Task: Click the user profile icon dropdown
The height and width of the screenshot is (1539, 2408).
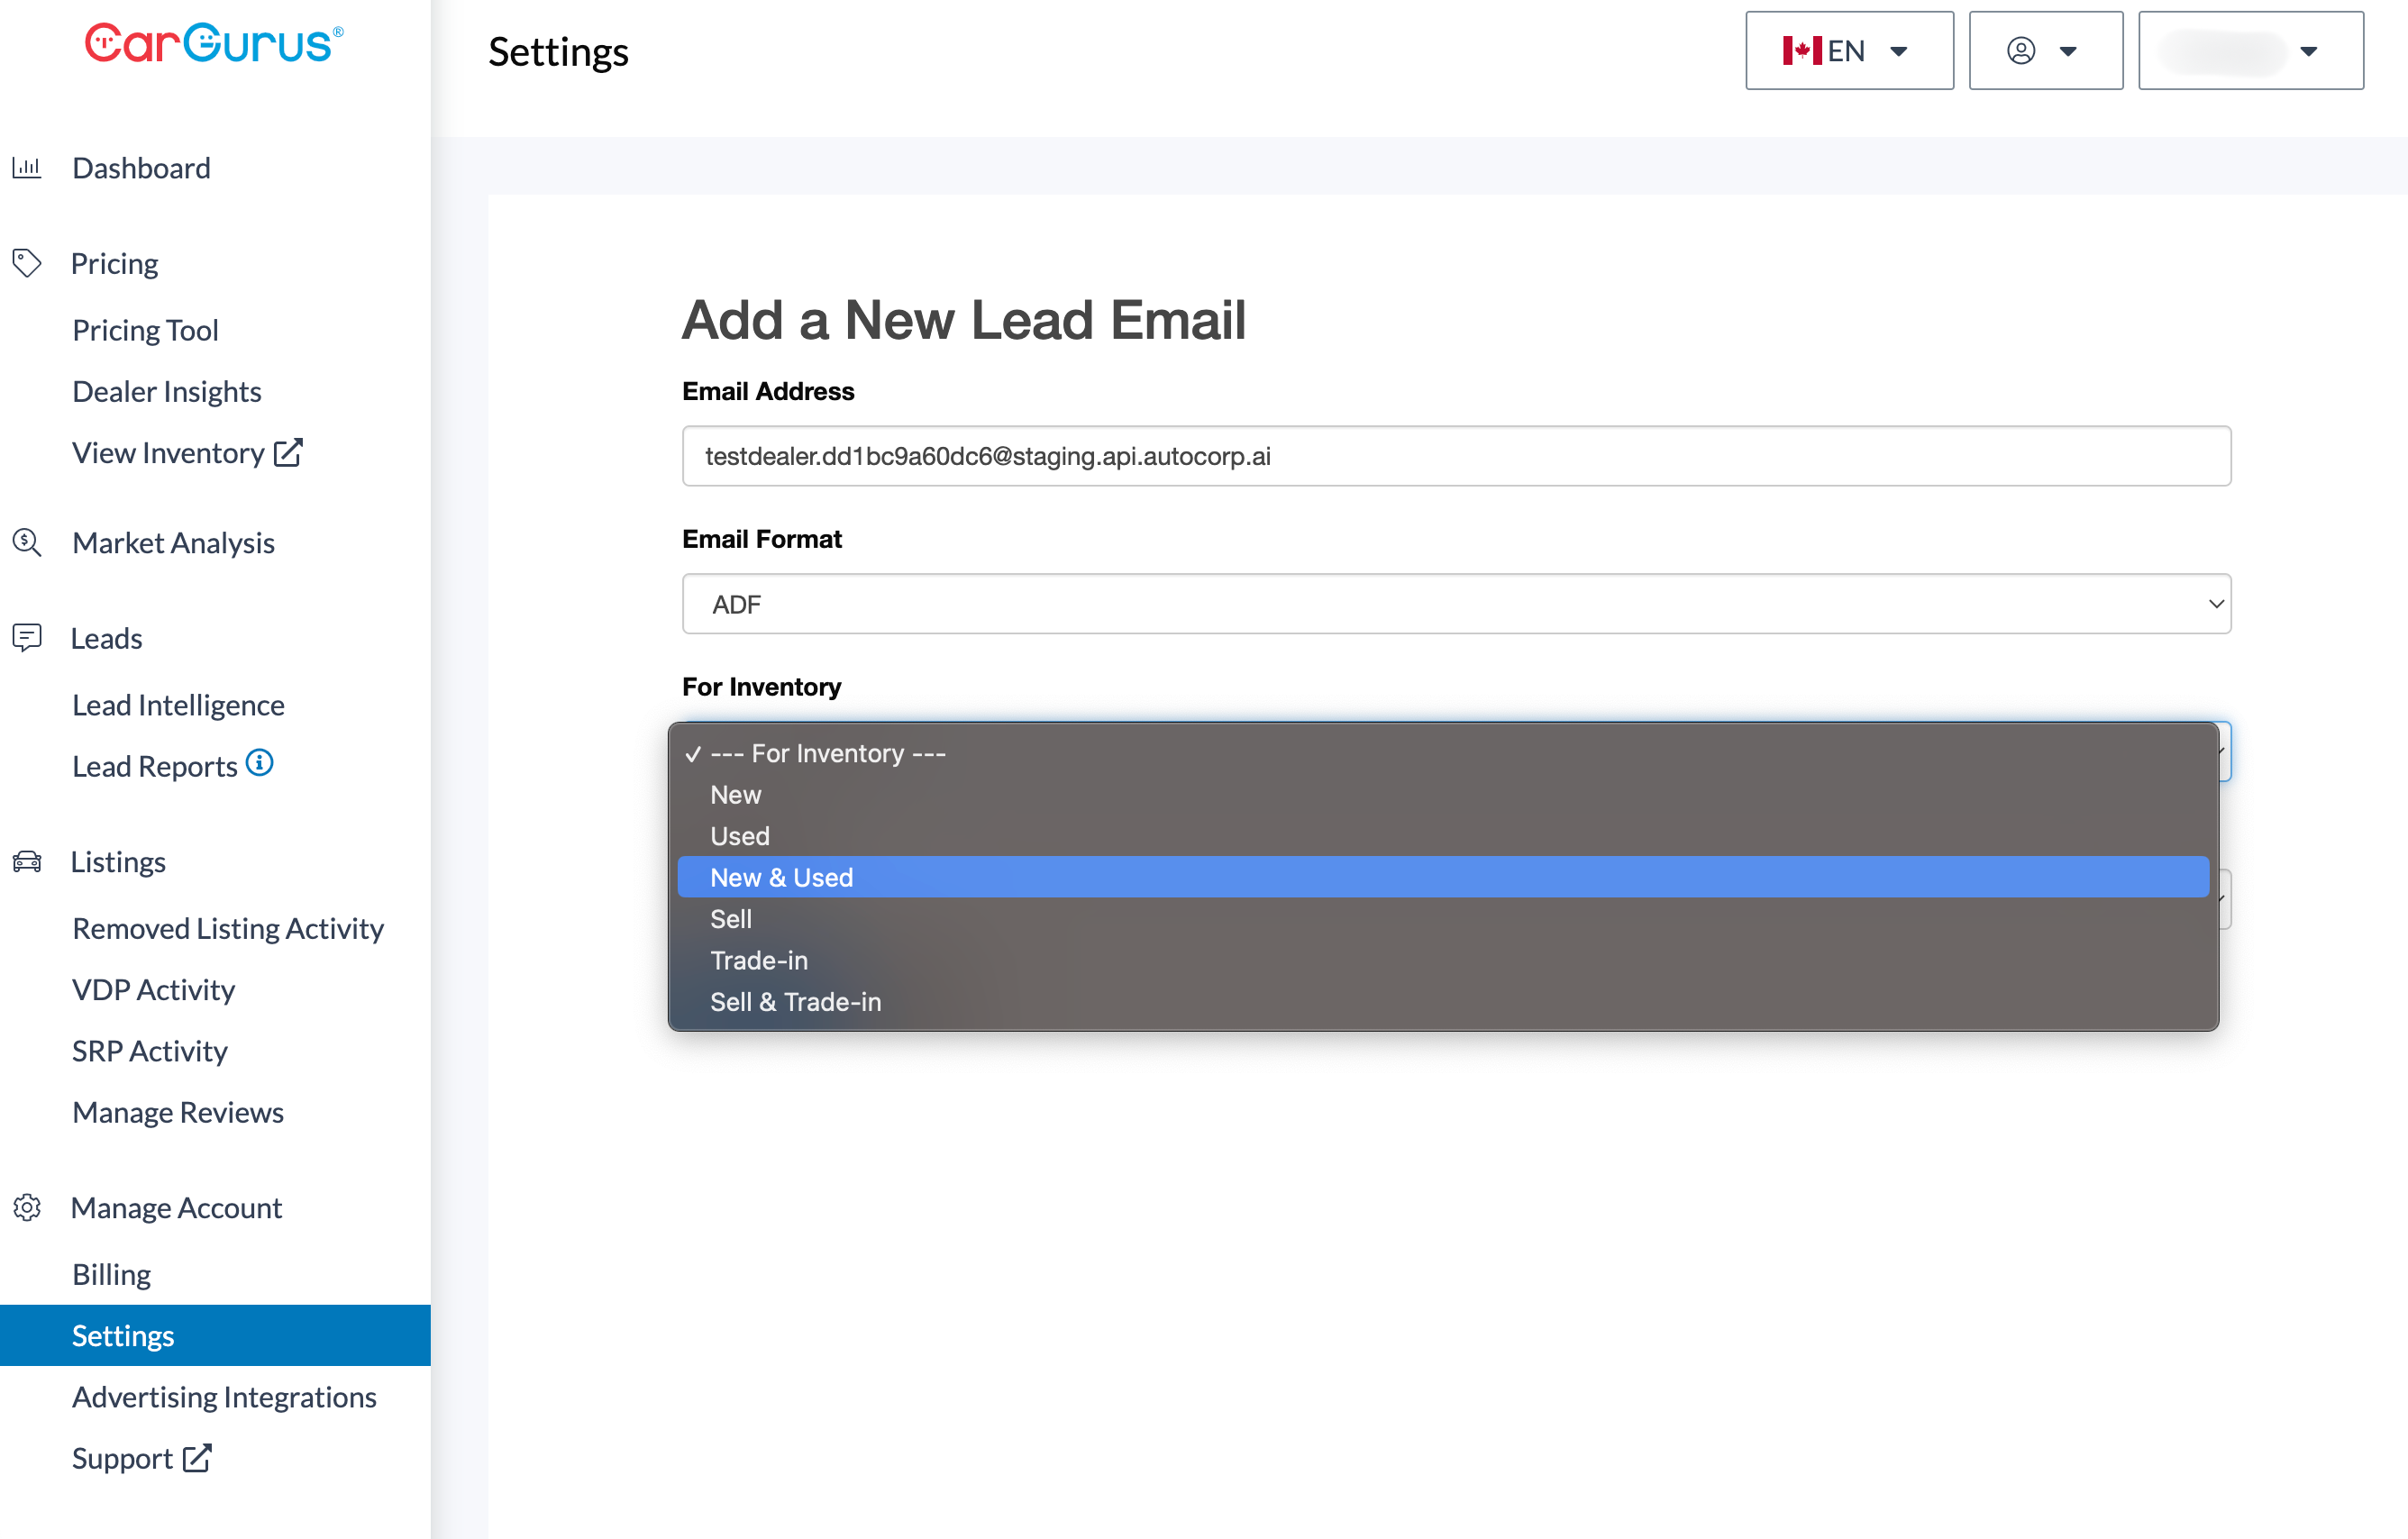Action: [2045, 50]
